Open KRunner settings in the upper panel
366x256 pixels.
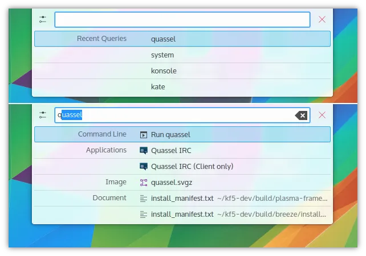pos(43,19)
